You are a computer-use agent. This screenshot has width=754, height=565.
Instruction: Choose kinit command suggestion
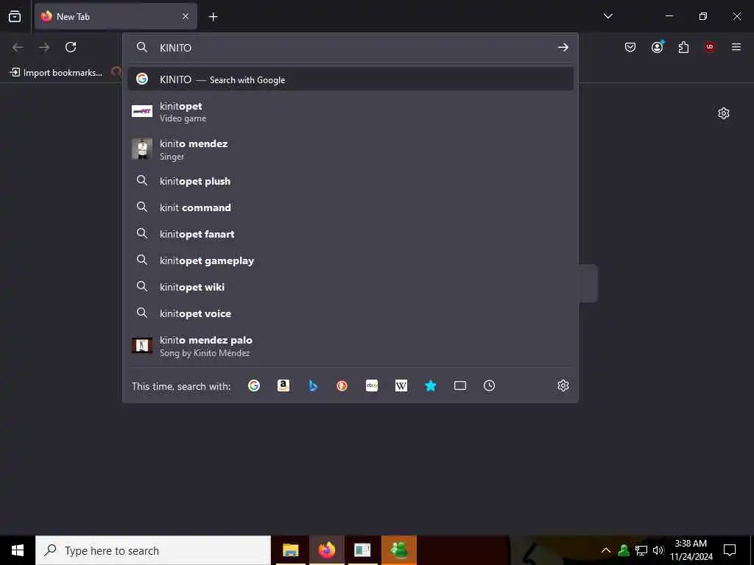(x=350, y=207)
